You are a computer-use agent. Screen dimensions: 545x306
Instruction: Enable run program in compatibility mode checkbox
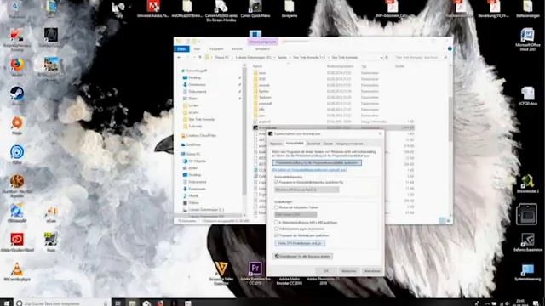coord(276,182)
